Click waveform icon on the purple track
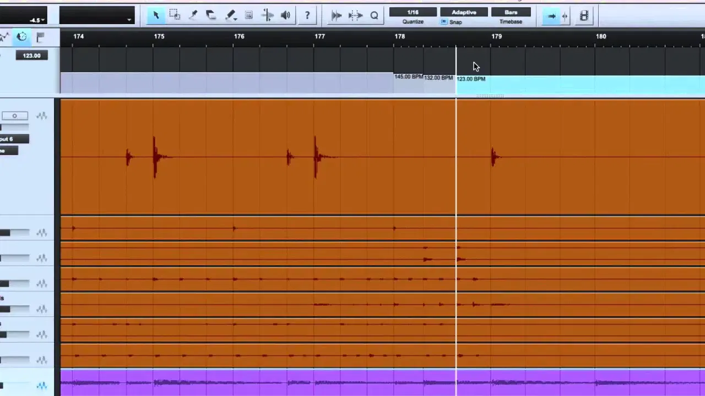This screenshot has width=705, height=396. click(x=41, y=385)
